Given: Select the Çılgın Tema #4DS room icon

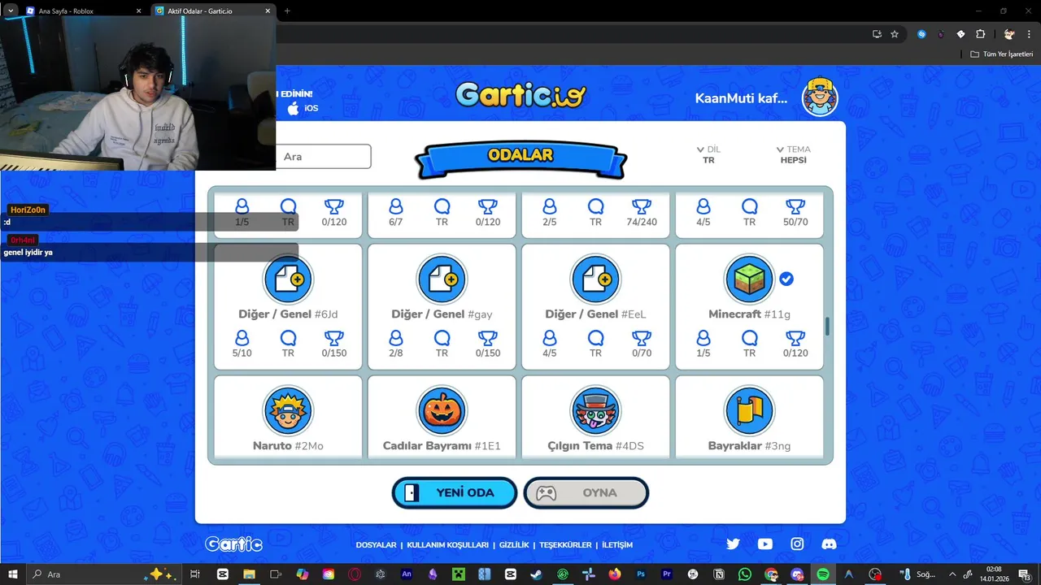Looking at the screenshot, I should 595,410.
